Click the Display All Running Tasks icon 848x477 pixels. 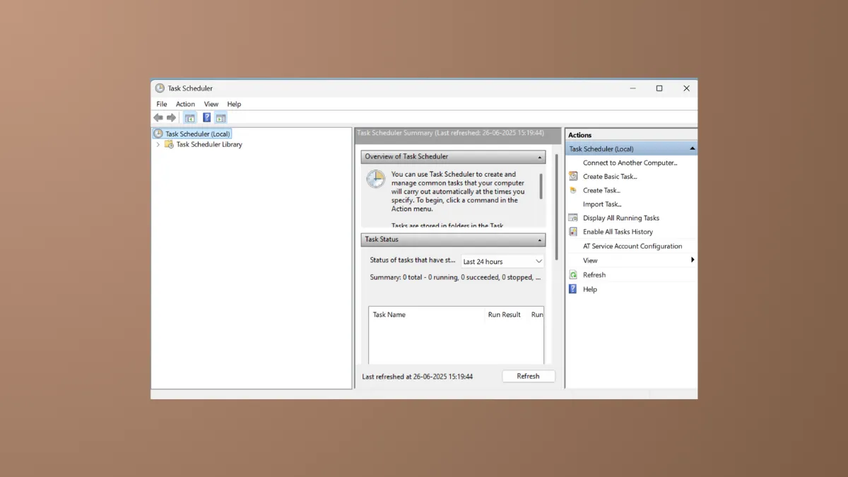[572, 218]
